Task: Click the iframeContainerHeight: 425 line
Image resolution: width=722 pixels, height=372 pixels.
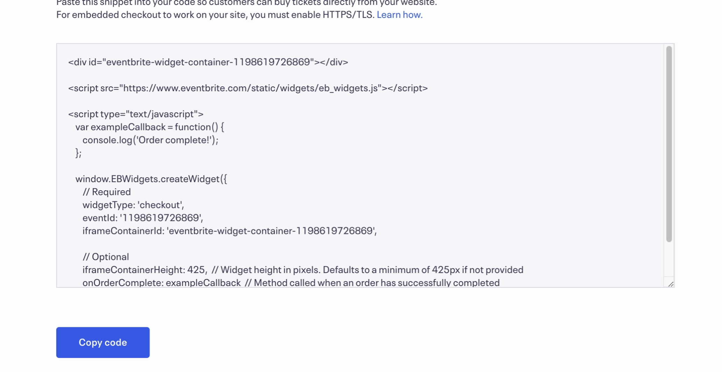Action: tap(303, 270)
